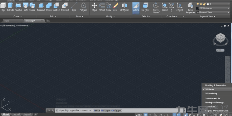Open command line customize wrench
The height and width of the screenshot is (116, 232).
click(x=53, y=110)
